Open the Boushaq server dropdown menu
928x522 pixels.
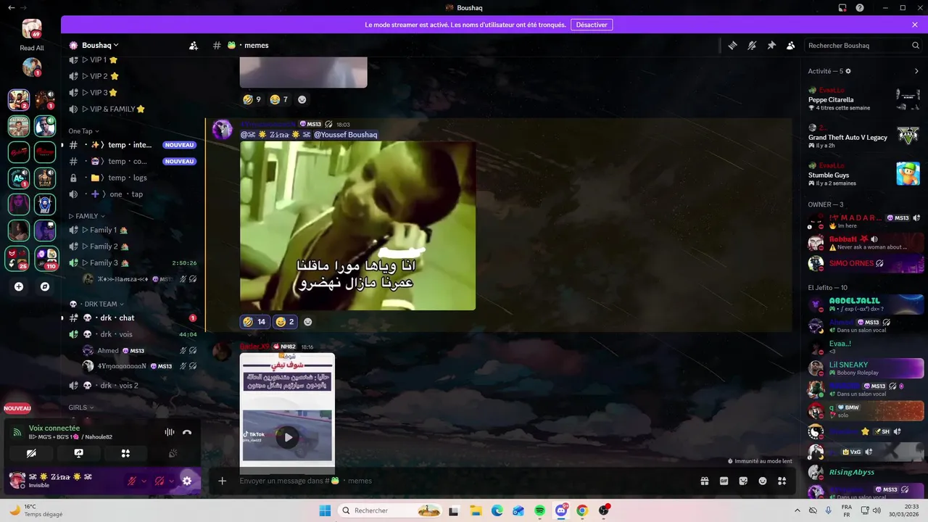100,45
